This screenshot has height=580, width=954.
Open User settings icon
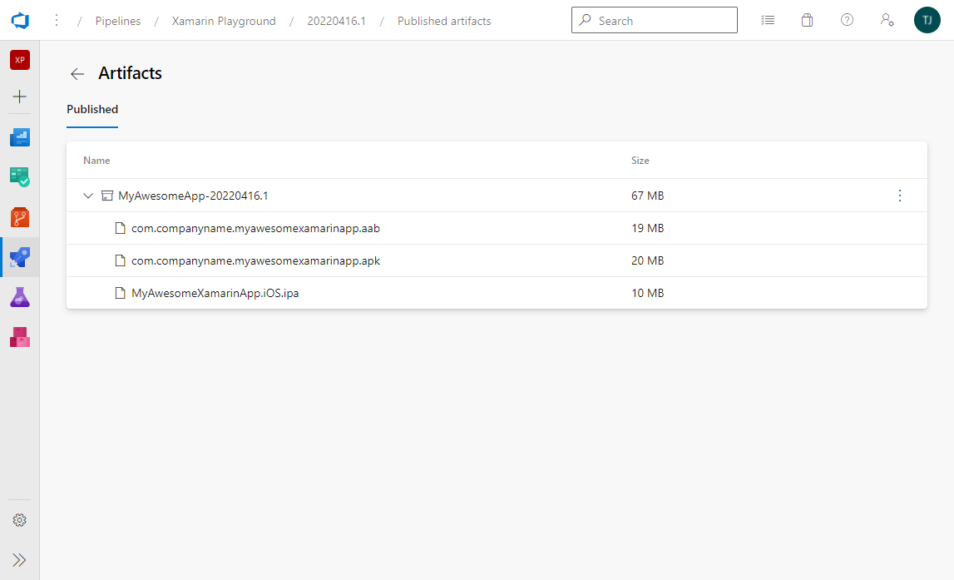click(x=887, y=20)
